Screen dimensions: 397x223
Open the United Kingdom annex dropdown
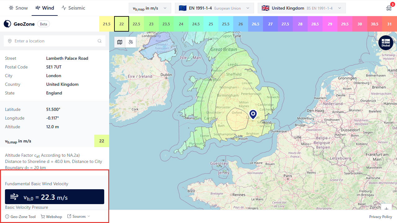(301, 8)
